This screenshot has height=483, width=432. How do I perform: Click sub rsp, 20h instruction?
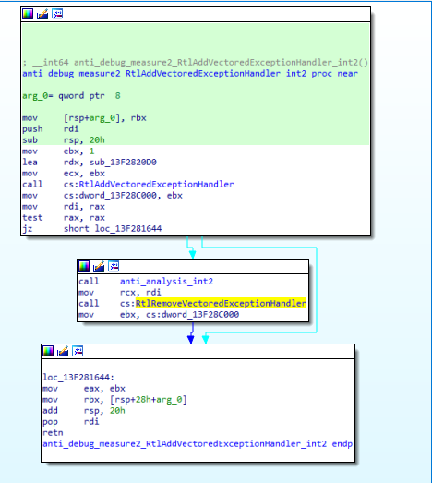pos(64,139)
